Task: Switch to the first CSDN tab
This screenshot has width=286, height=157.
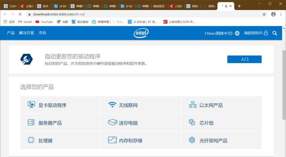Action: click(11, 6)
